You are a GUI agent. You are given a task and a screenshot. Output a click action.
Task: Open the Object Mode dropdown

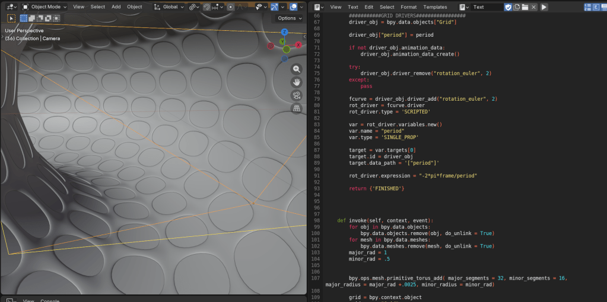pyautogui.click(x=45, y=7)
